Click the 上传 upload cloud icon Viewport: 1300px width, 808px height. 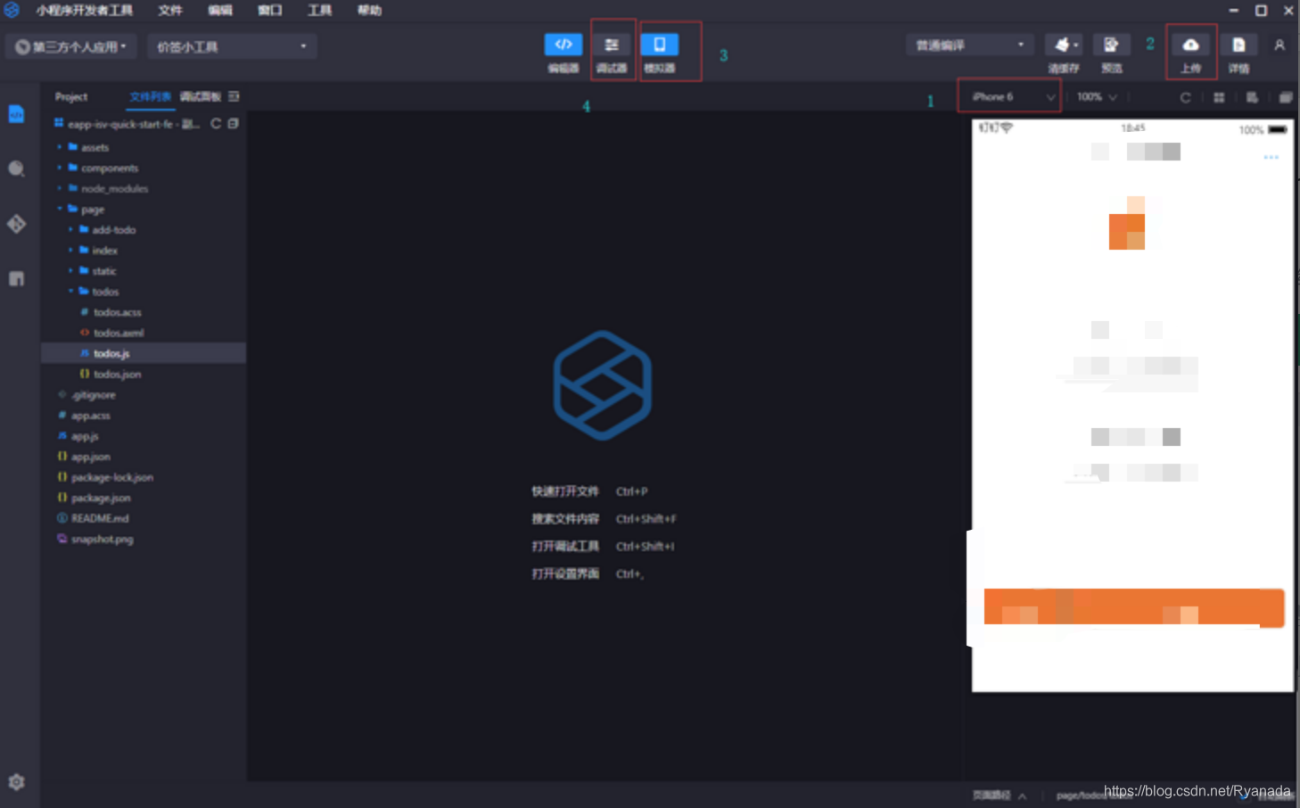(x=1190, y=45)
